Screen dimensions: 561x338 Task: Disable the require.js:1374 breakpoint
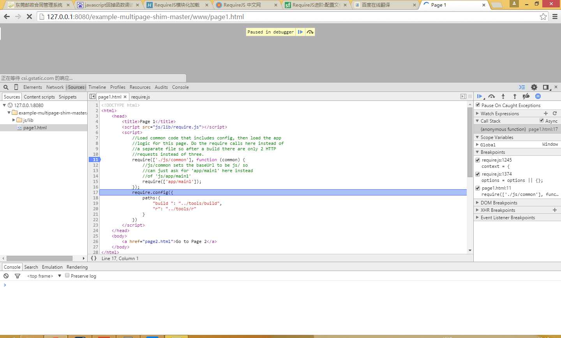coord(478,174)
